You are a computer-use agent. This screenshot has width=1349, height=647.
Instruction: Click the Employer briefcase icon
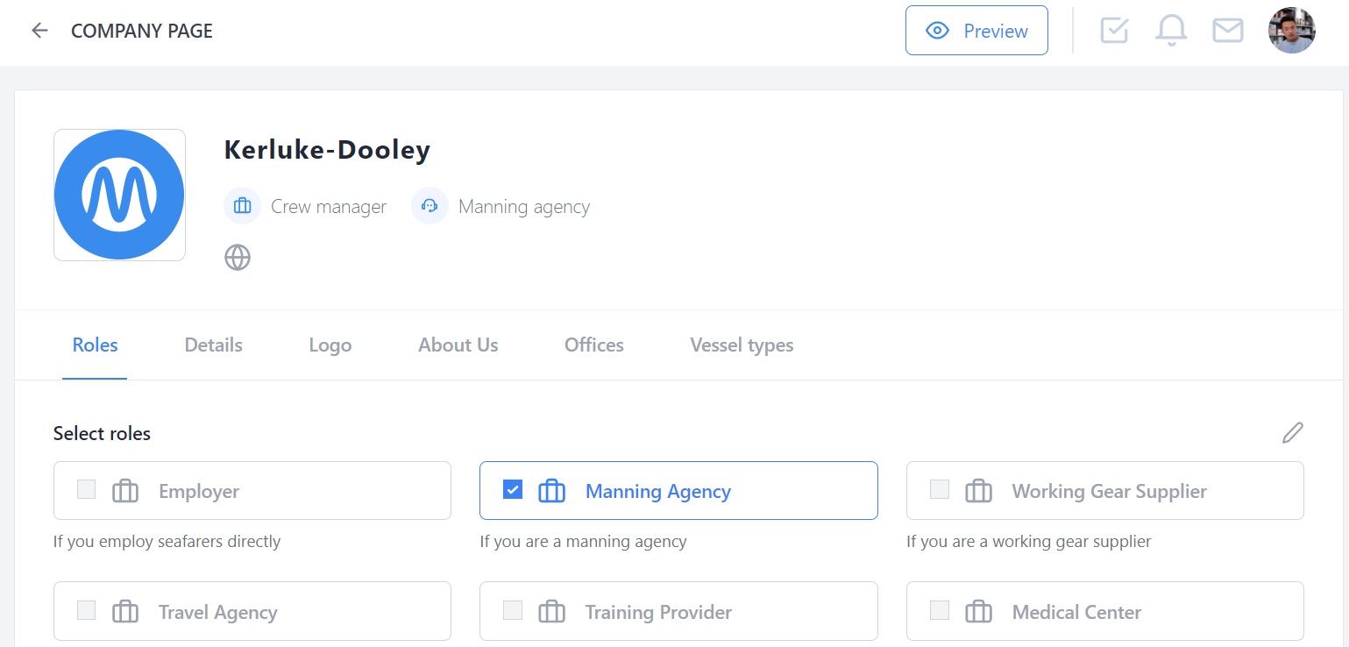tap(125, 491)
